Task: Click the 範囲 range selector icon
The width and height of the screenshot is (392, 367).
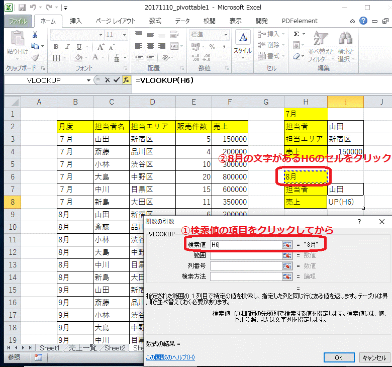Action: [287, 255]
